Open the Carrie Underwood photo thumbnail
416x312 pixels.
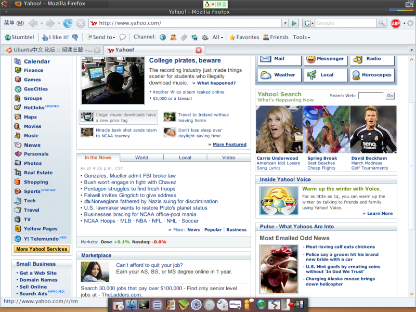click(279, 129)
